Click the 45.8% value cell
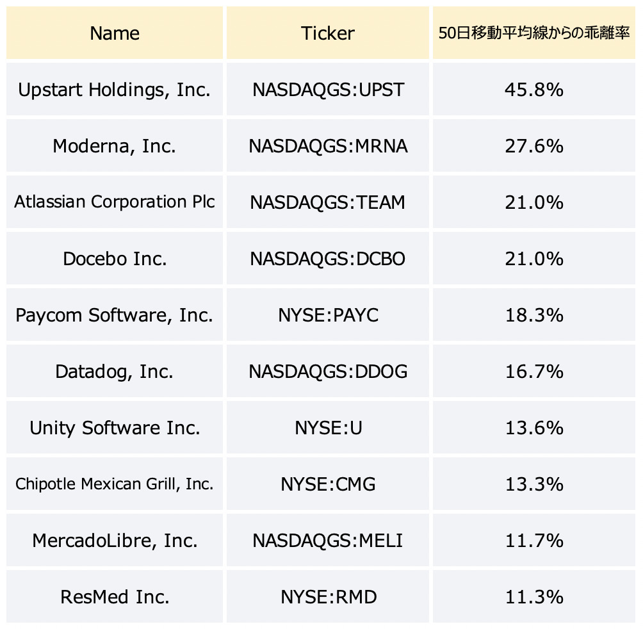 coord(534,90)
